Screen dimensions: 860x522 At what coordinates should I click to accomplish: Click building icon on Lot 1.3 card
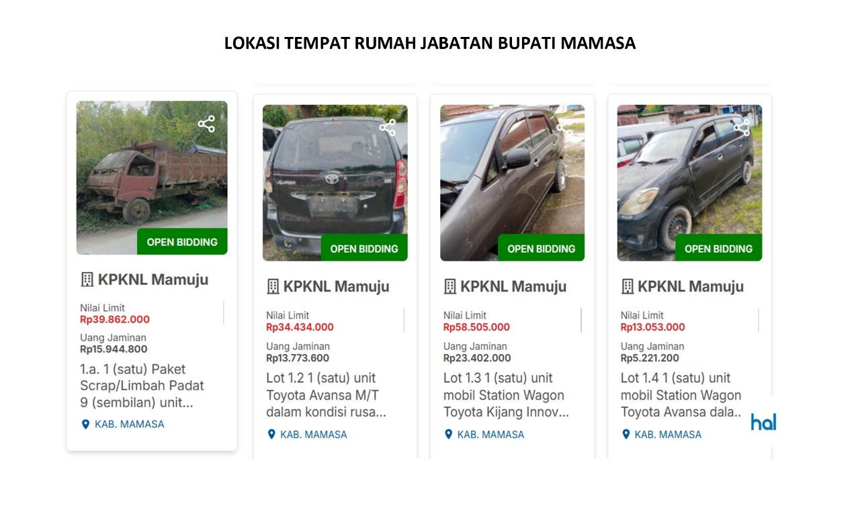450,286
